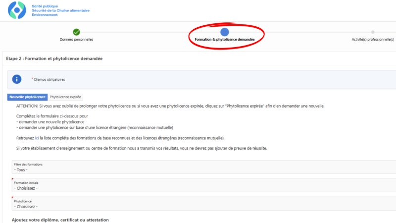Viewport: 396px width, 223px height.
Task: Click the 'Sécurité de la Chaîne alimentaire' header line
Action: pos(60,10)
